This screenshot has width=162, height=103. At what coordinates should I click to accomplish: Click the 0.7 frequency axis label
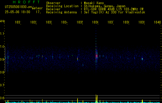pyautogui.click(x=2, y=85)
